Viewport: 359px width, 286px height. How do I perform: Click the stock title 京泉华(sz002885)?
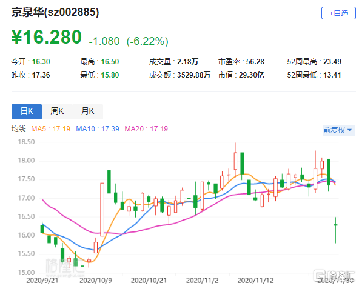click(x=55, y=12)
